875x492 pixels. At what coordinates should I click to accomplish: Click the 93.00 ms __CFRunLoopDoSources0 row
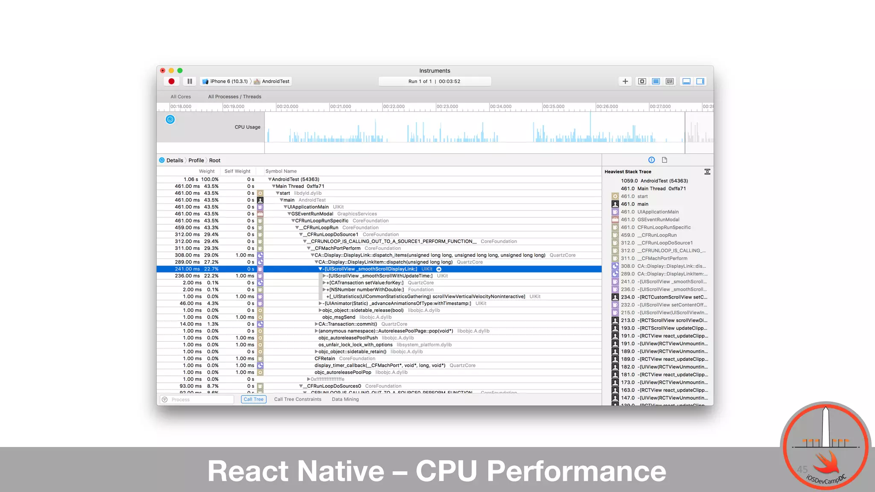click(x=379, y=386)
